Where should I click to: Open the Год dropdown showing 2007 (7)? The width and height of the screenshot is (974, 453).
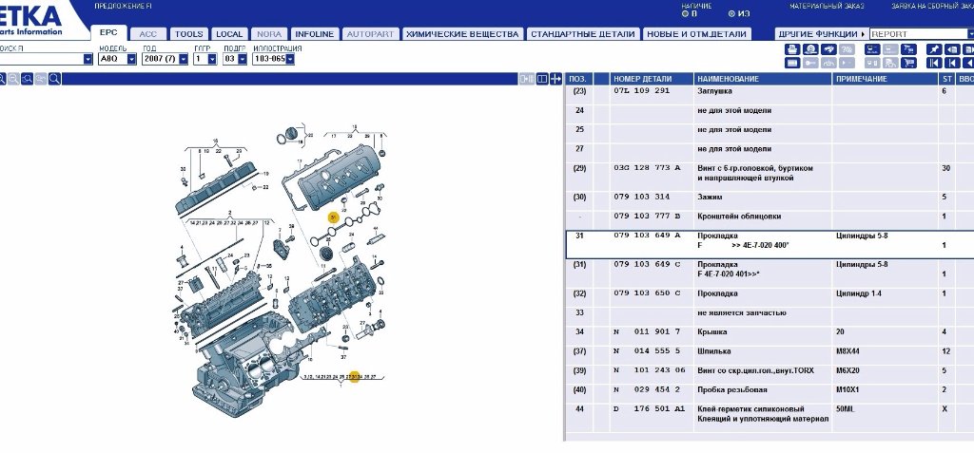click(x=183, y=59)
